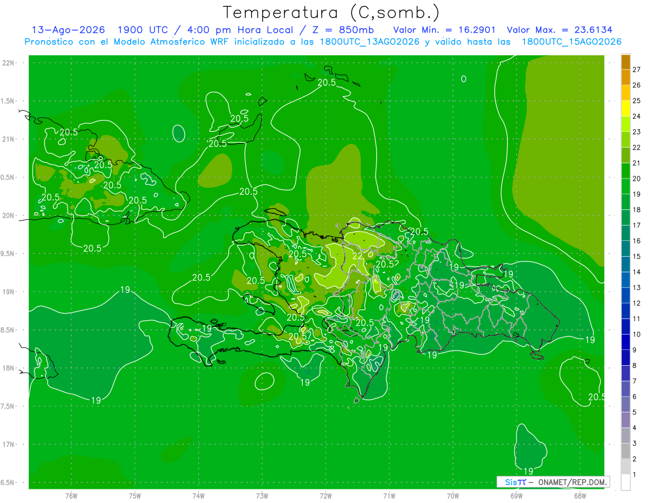
Task: Click legend value 27 on the color scale
Action: click(x=637, y=69)
